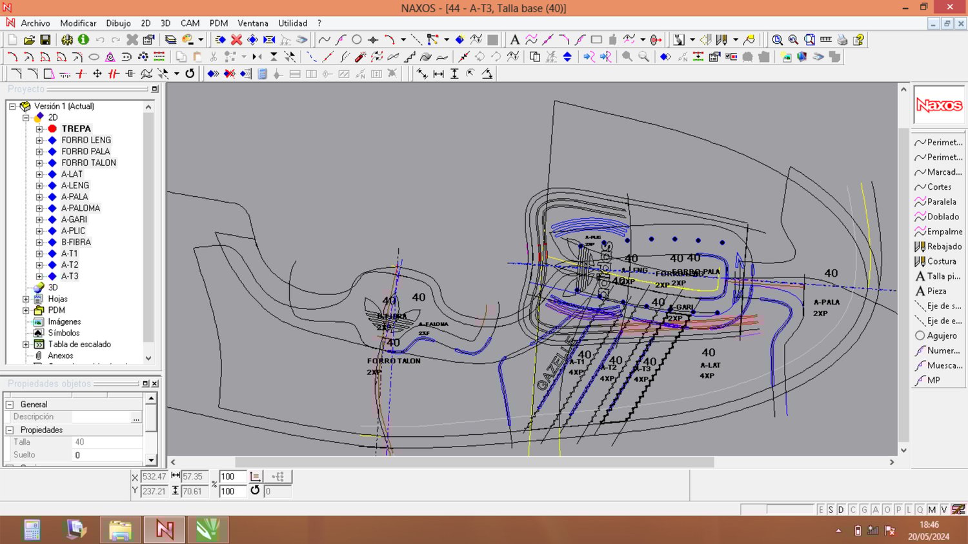968x544 pixels.
Task: Expand the TREPA tree node
Action: (x=39, y=129)
